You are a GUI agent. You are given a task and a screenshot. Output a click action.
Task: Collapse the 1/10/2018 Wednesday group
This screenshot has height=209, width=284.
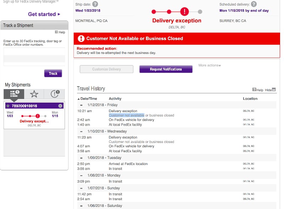[81, 132]
